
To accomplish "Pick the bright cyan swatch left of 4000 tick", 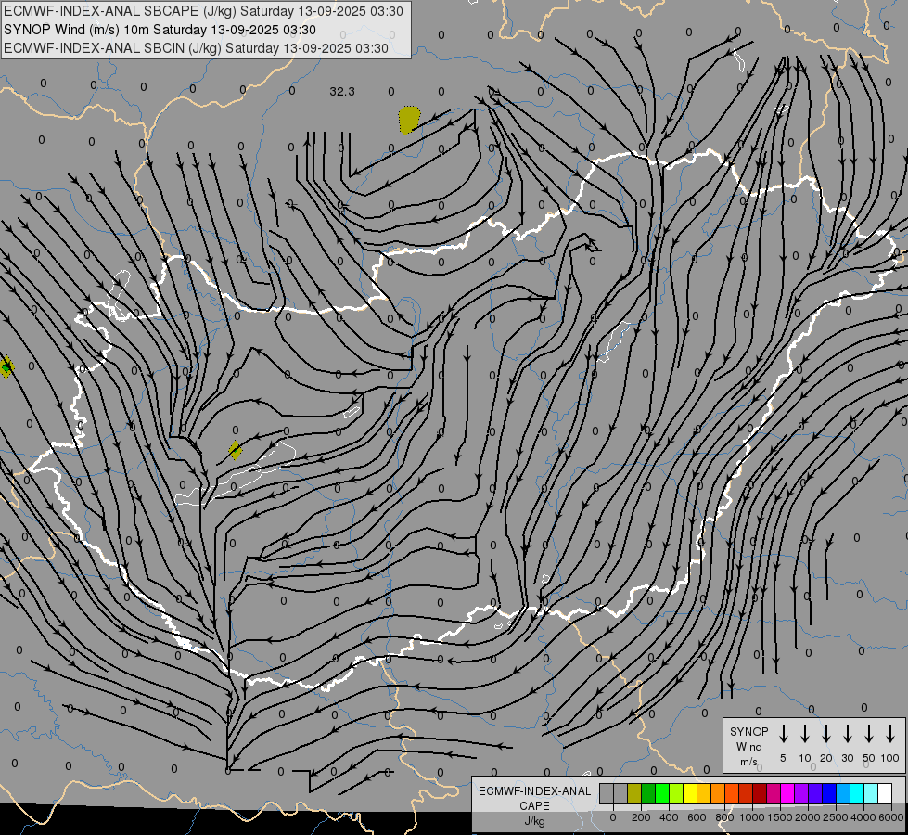I will [858, 793].
